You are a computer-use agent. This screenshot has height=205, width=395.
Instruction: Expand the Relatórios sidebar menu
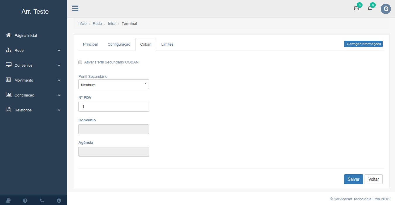[x=34, y=110]
